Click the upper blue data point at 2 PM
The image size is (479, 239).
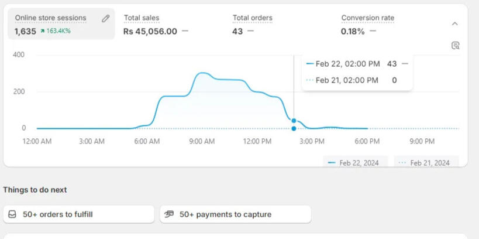pos(294,120)
